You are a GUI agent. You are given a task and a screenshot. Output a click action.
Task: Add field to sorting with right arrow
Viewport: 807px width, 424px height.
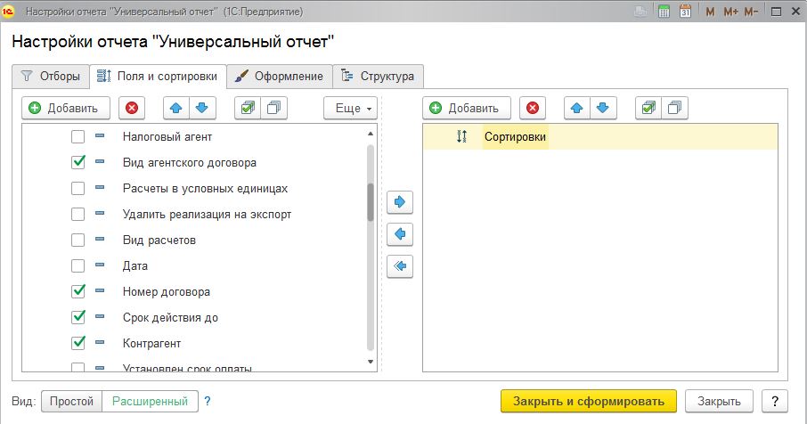tap(400, 201)
